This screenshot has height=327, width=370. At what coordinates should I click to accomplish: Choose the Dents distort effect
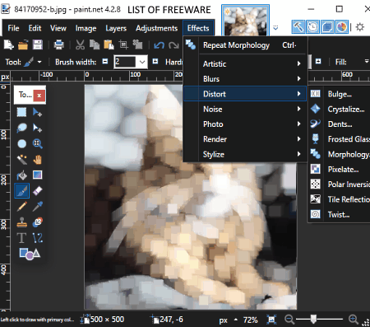click(340, 124)
